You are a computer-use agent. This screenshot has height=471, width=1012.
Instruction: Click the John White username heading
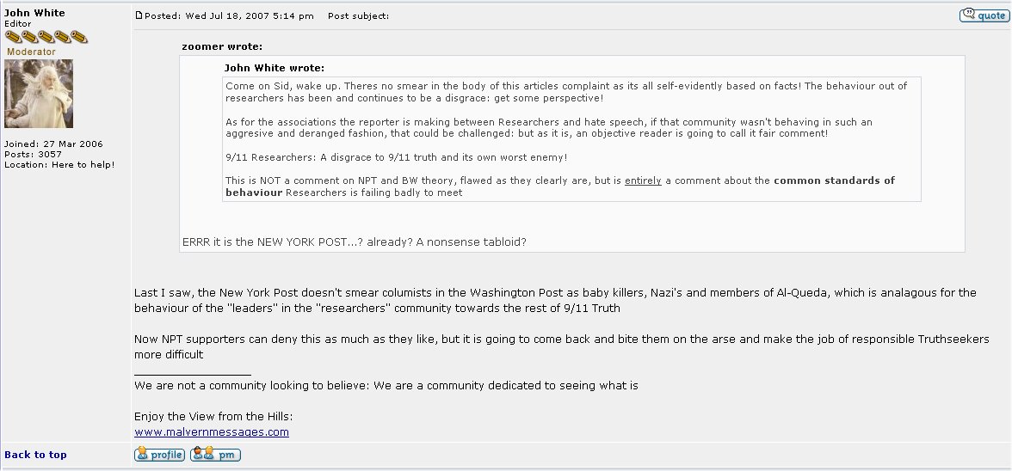point(34,13)
